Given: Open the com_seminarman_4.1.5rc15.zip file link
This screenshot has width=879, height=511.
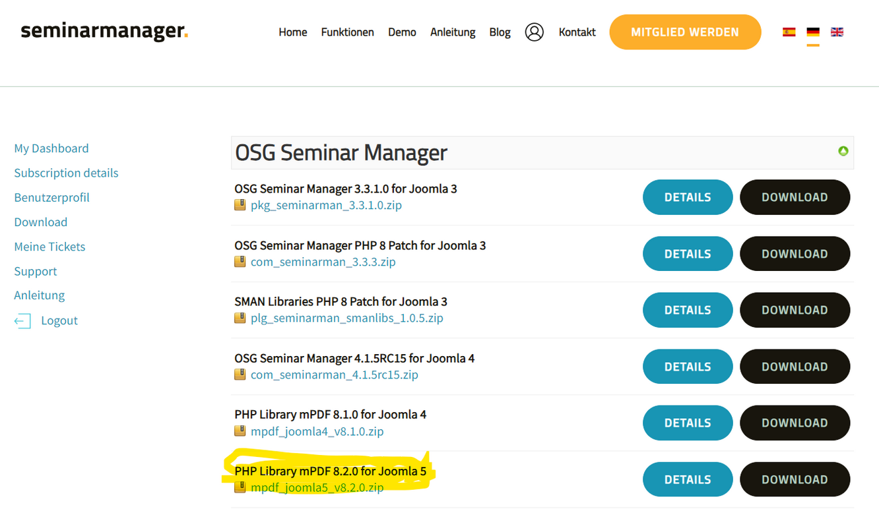Looking at the screenshot, I should 334,375.
